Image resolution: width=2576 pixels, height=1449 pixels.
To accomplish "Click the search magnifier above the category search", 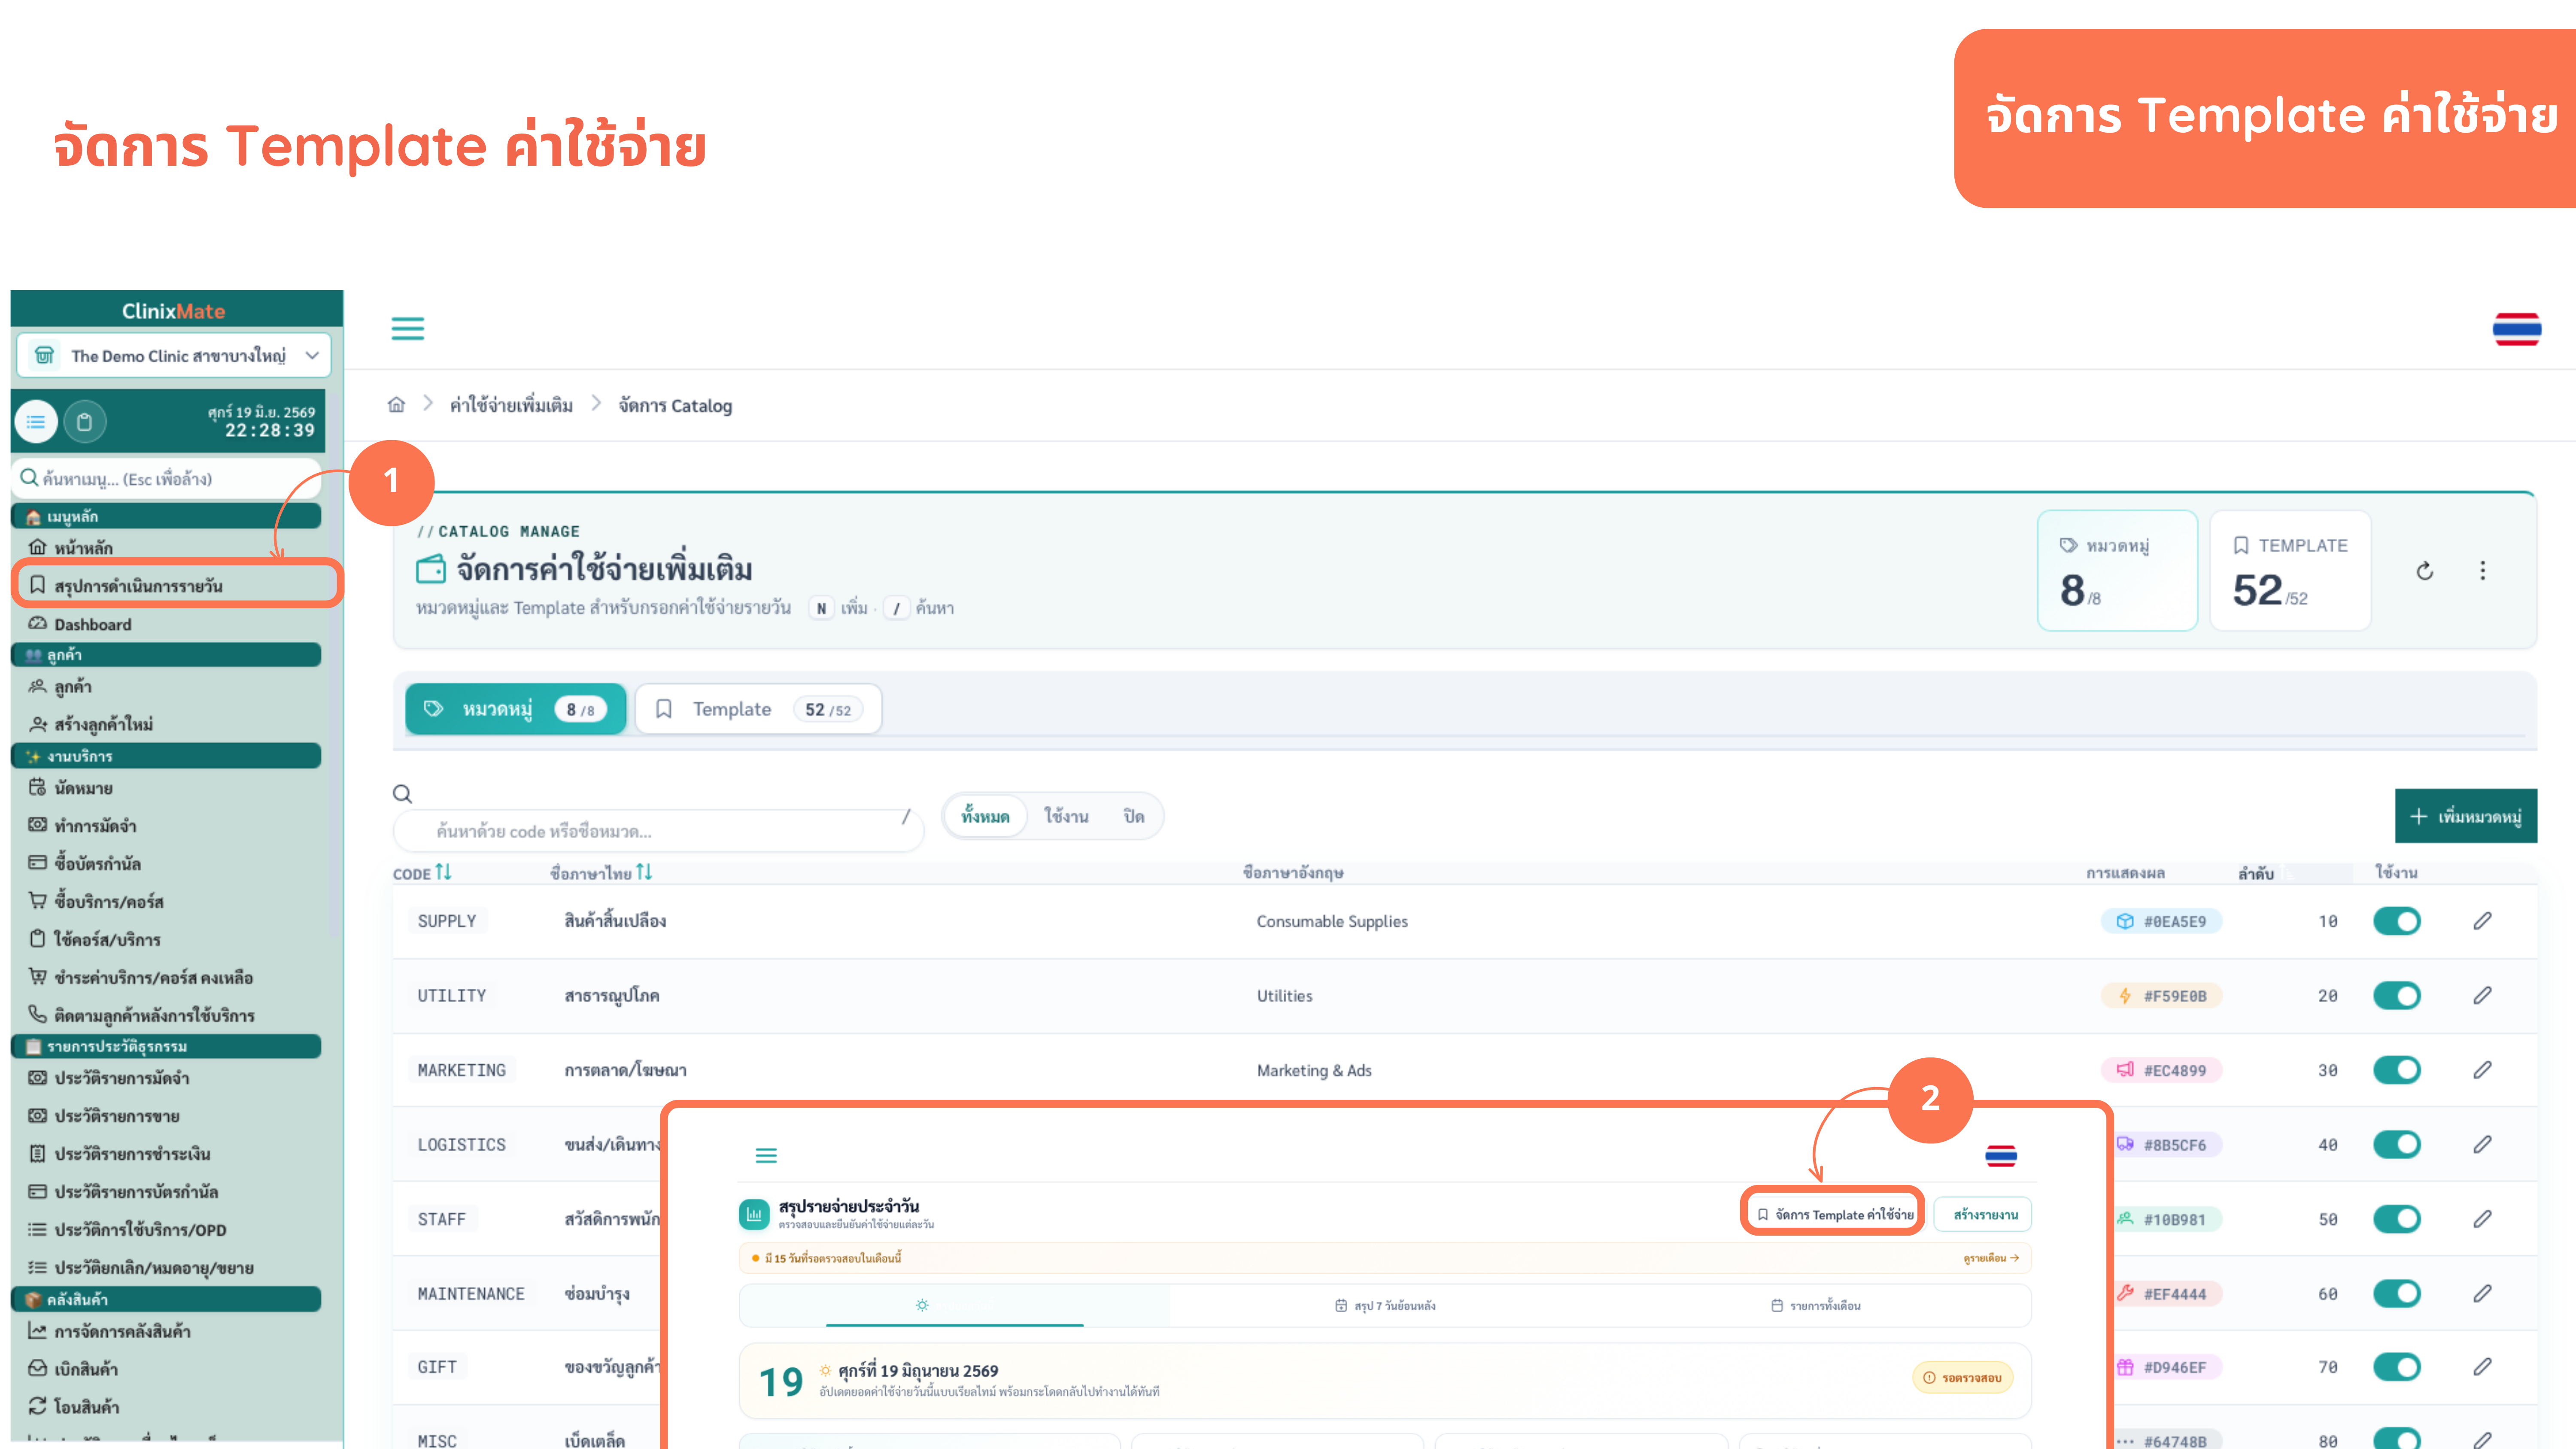I will [402, 794].
